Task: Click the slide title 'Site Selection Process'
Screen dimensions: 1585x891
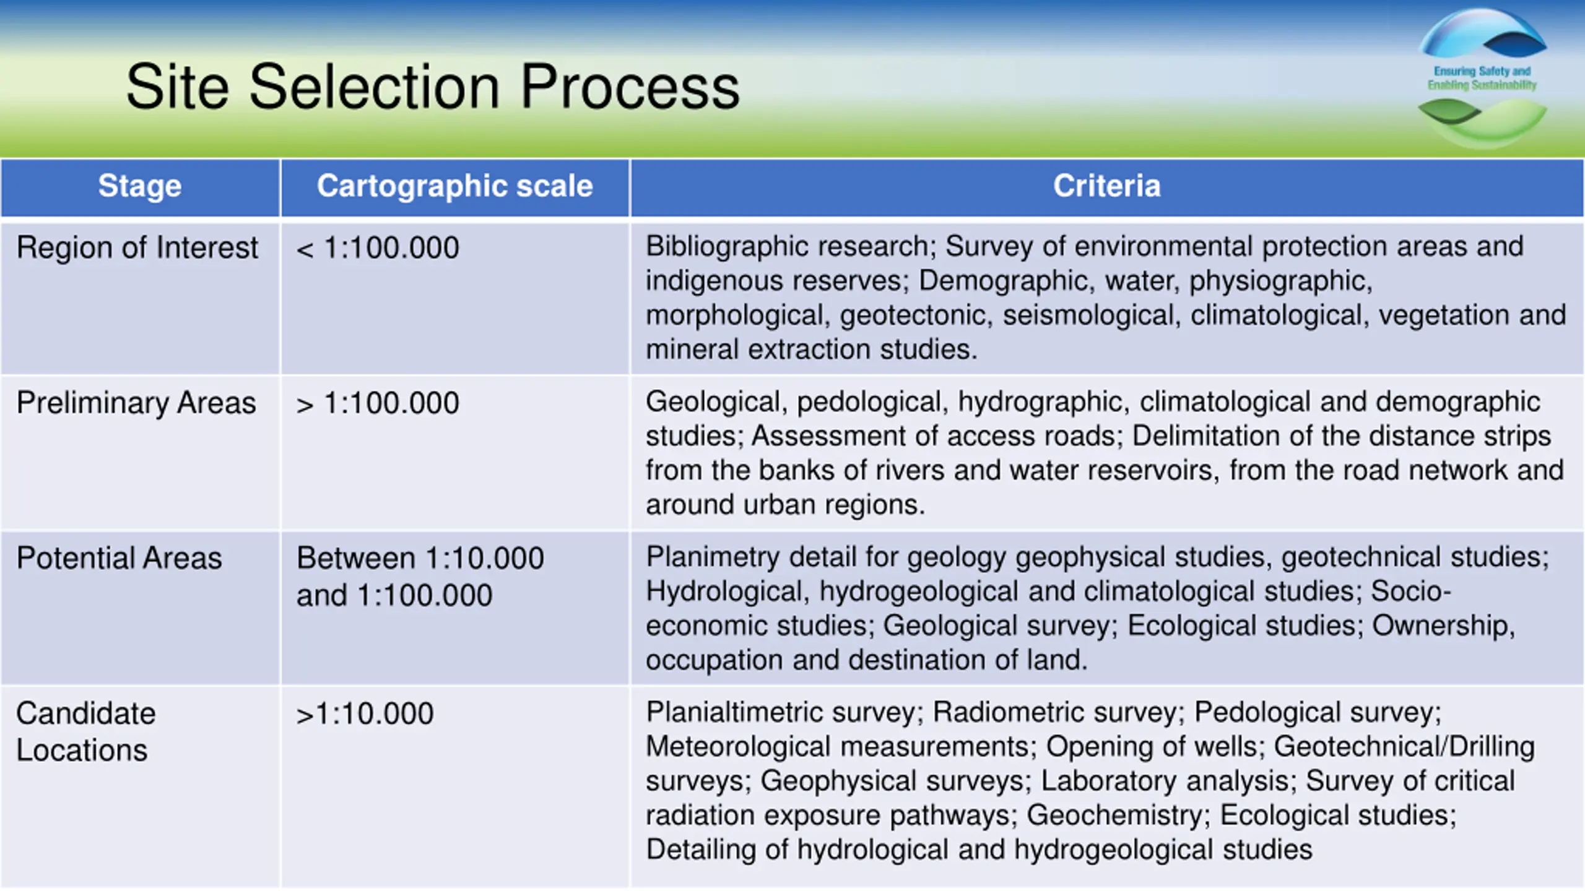Action: (433, 87)
